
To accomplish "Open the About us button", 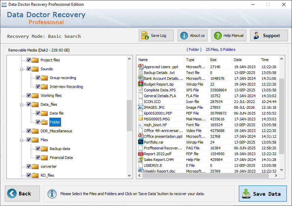I will coord(193,35).
